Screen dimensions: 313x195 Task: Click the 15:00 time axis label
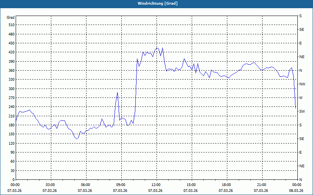(191, 184)
